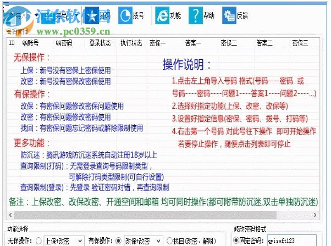
Task: Click the green 备注 note line
Action: click(163, 202)
